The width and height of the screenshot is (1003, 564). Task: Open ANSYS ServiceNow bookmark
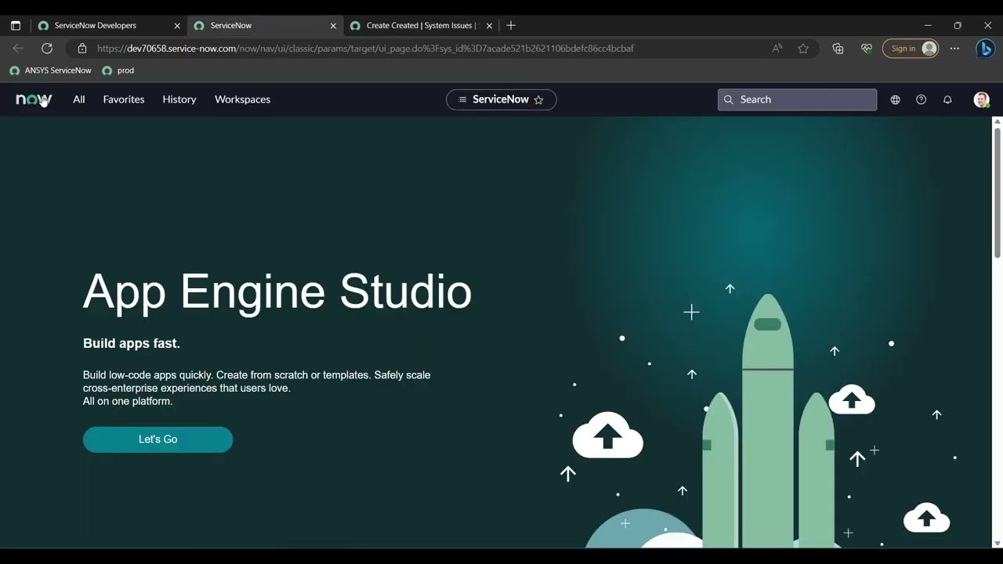coord(50,70)
